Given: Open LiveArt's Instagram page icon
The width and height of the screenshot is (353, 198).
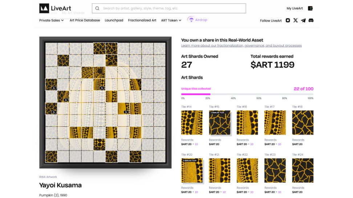Looking at the screenshot, I should [288, 21].
